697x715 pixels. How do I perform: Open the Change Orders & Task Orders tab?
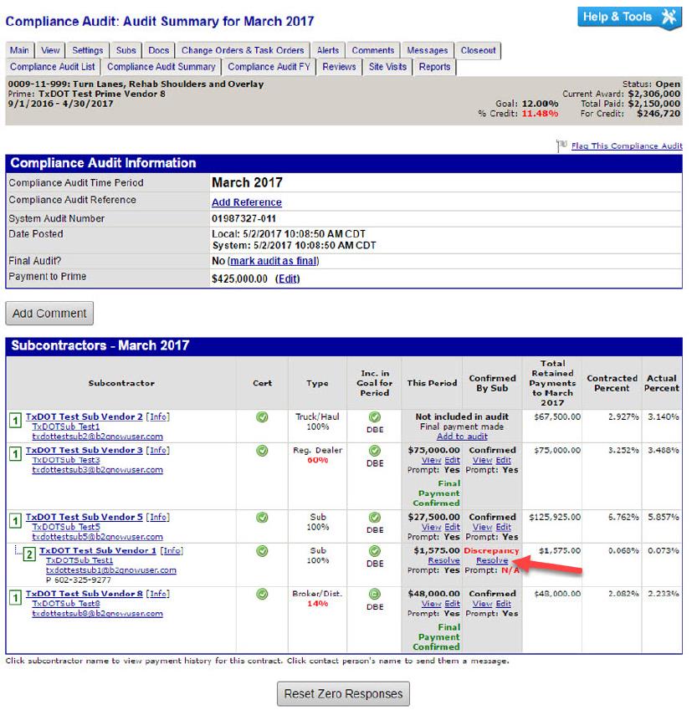[243, 50]
